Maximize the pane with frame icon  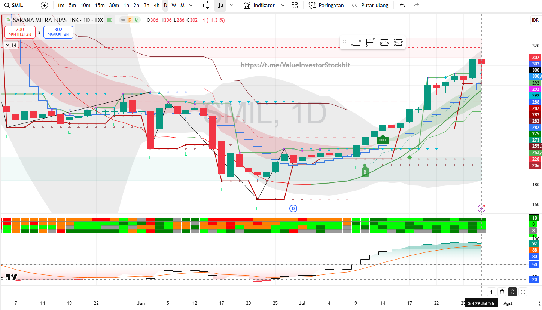click(x=523, y=292)
